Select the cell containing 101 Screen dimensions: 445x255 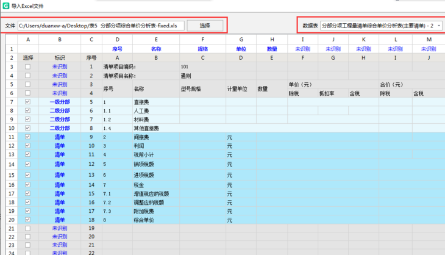(202, 66)
